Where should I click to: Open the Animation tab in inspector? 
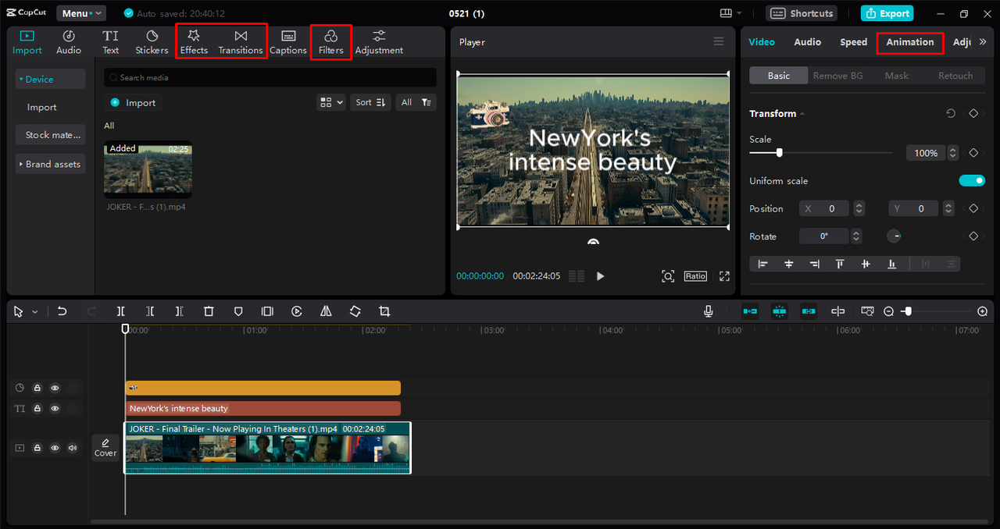[910, 42]
